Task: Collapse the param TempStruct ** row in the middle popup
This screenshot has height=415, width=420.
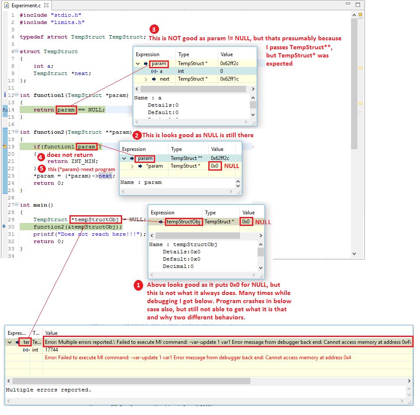Action: (x=124, y=158)
